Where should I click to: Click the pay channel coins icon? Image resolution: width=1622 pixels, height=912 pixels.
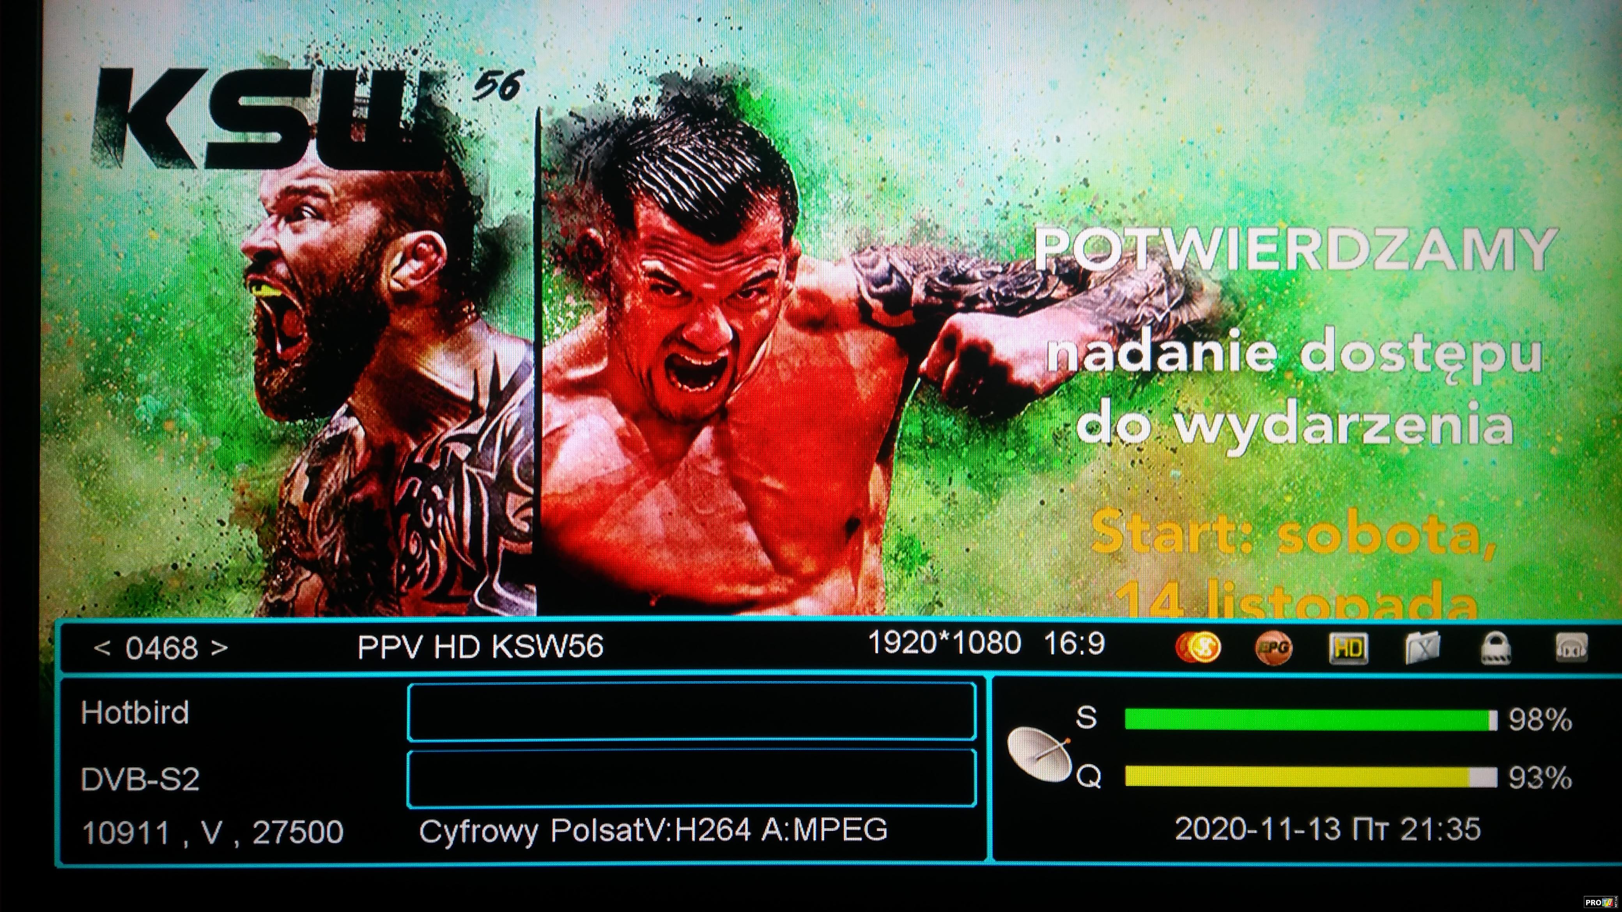pyautogui.click(x=1198, y=647)
